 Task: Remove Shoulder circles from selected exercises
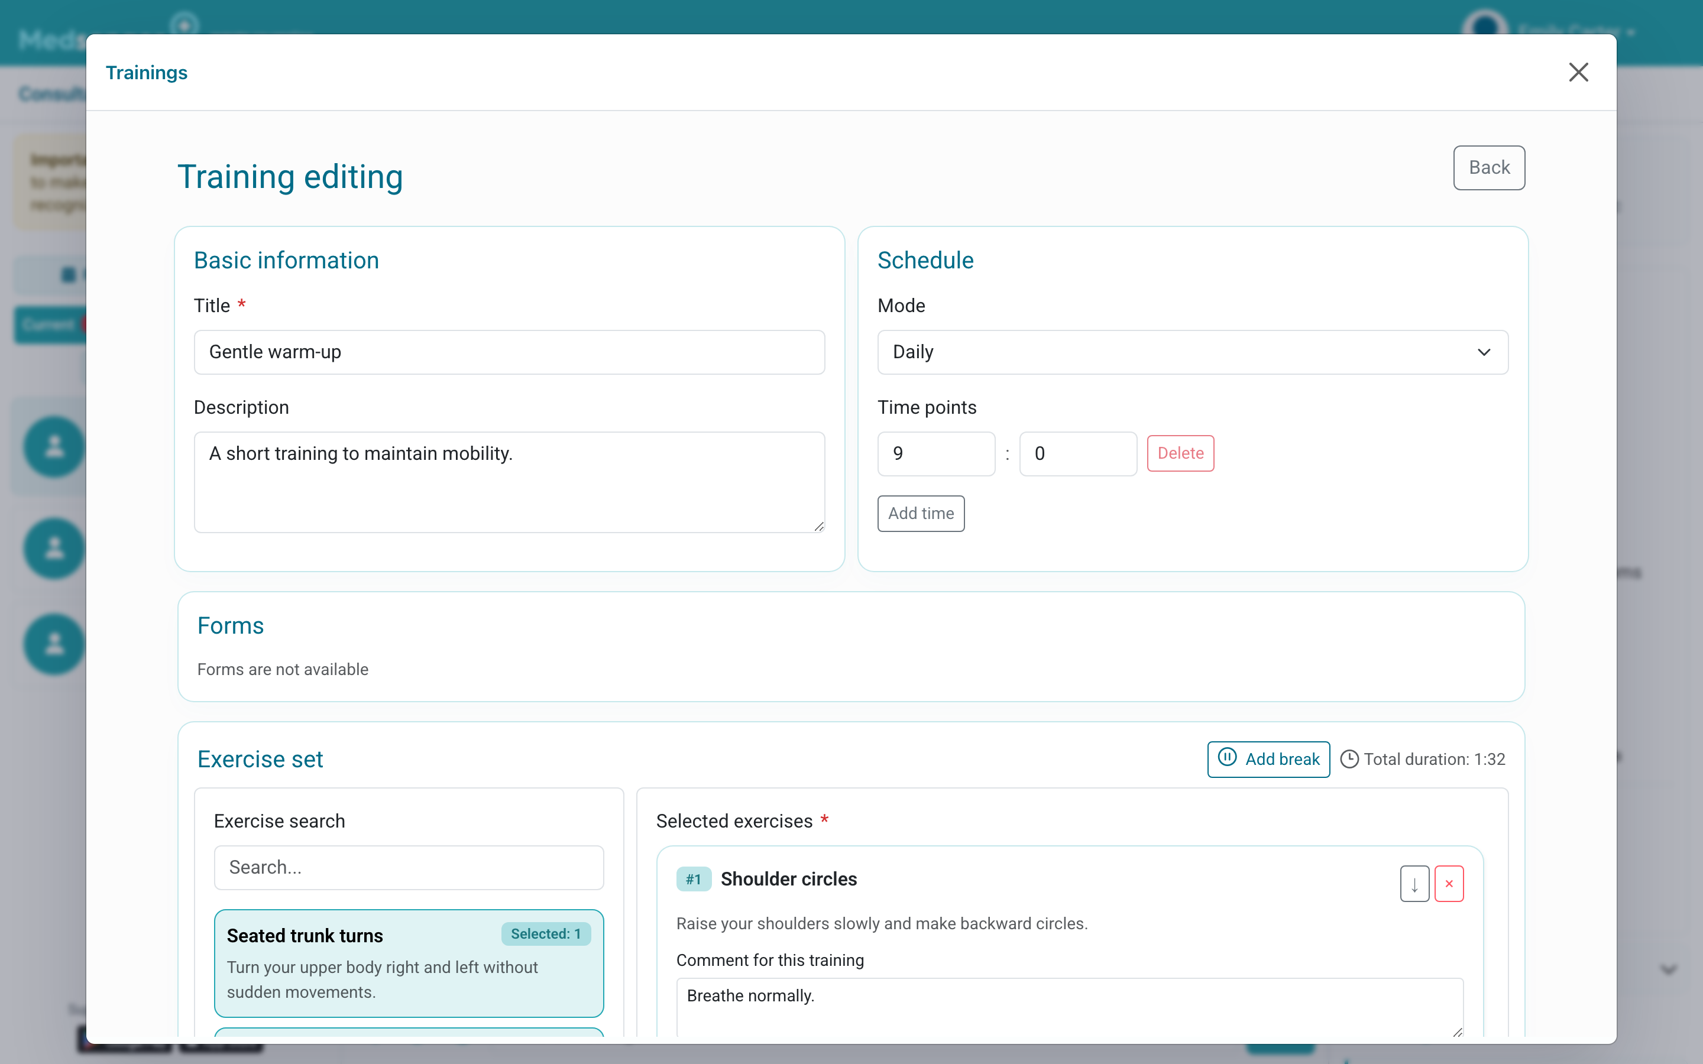pos(1449,884)
